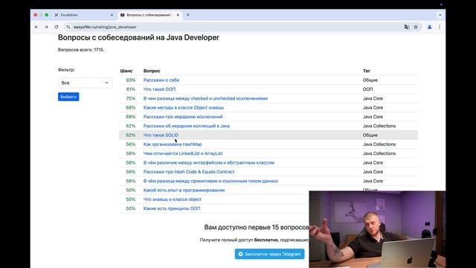Click the 81% chance value

pos(131,89)
